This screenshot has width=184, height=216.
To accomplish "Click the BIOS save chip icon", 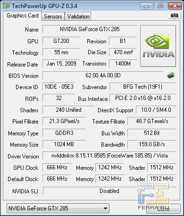I will coord(171,75).
